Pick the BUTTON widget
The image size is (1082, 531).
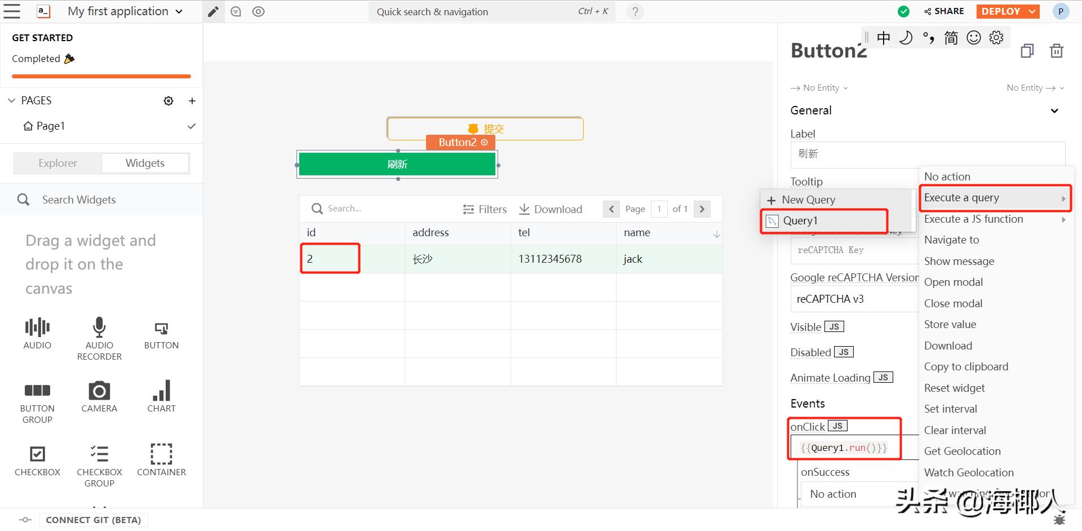[161, 335]
